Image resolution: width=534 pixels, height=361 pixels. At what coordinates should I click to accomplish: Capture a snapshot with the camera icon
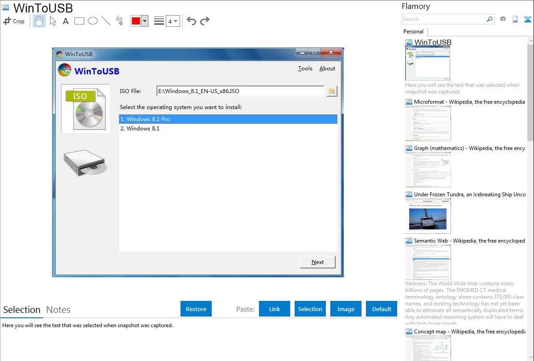pyautogui.click(x=503, y=19)
